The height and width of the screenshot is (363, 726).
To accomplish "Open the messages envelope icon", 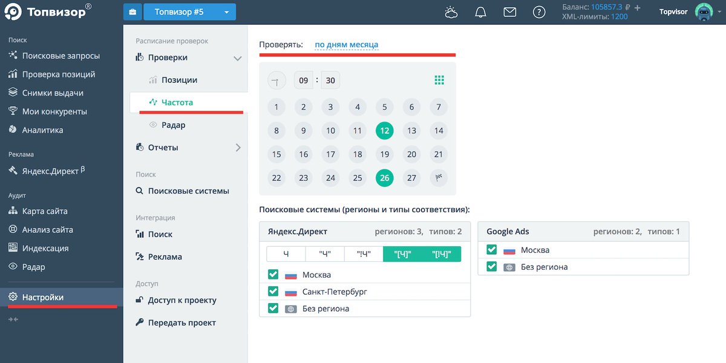I will coord(510,11).
